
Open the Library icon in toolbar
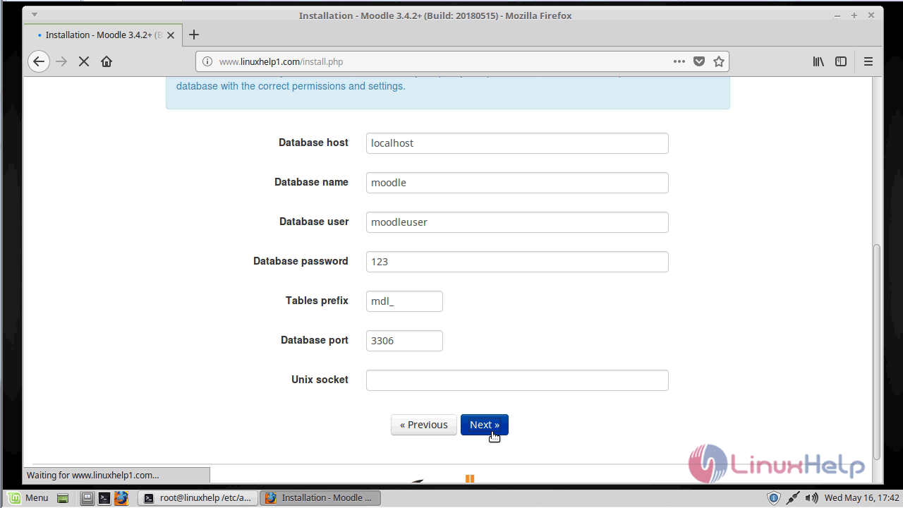tap(818, 61)
